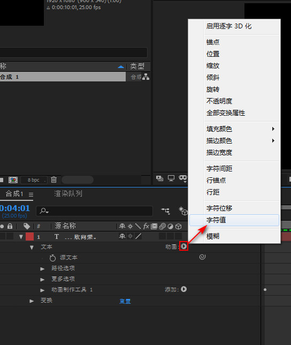291x345 pixels.
Task: Click the 源名称 column header
Action: pos(65,226)
